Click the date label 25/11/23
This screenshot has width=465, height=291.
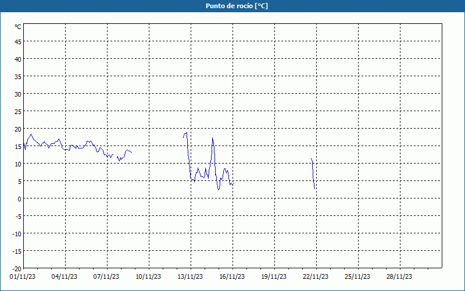357,277
